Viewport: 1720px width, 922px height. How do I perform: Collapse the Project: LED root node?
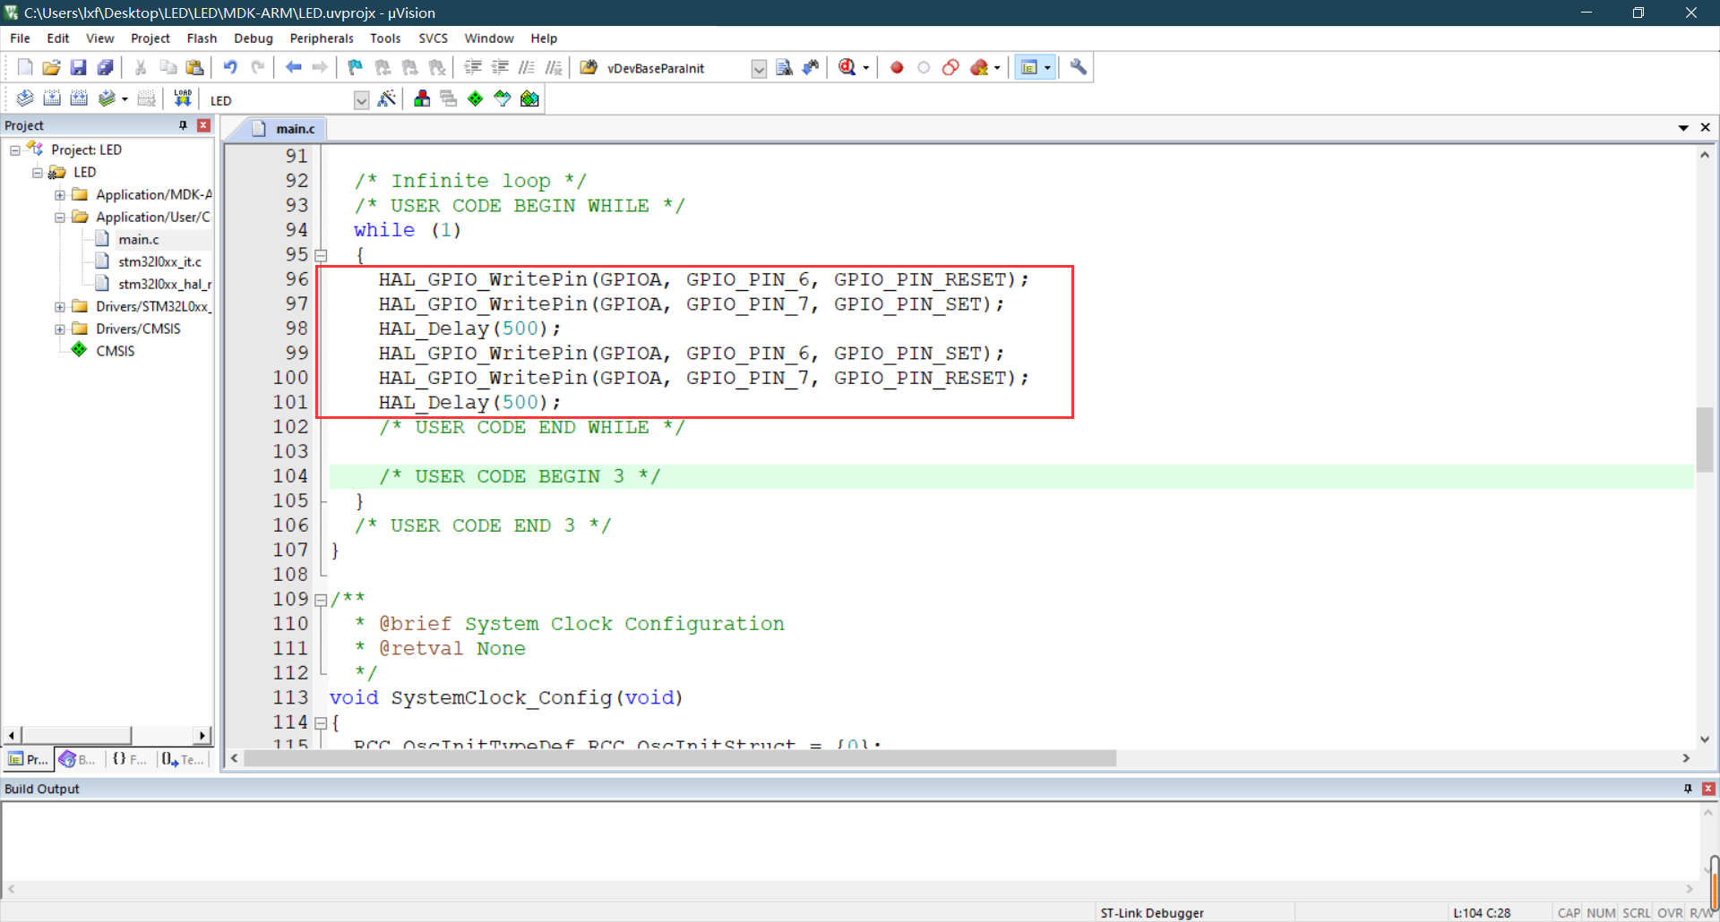point(15,149)
